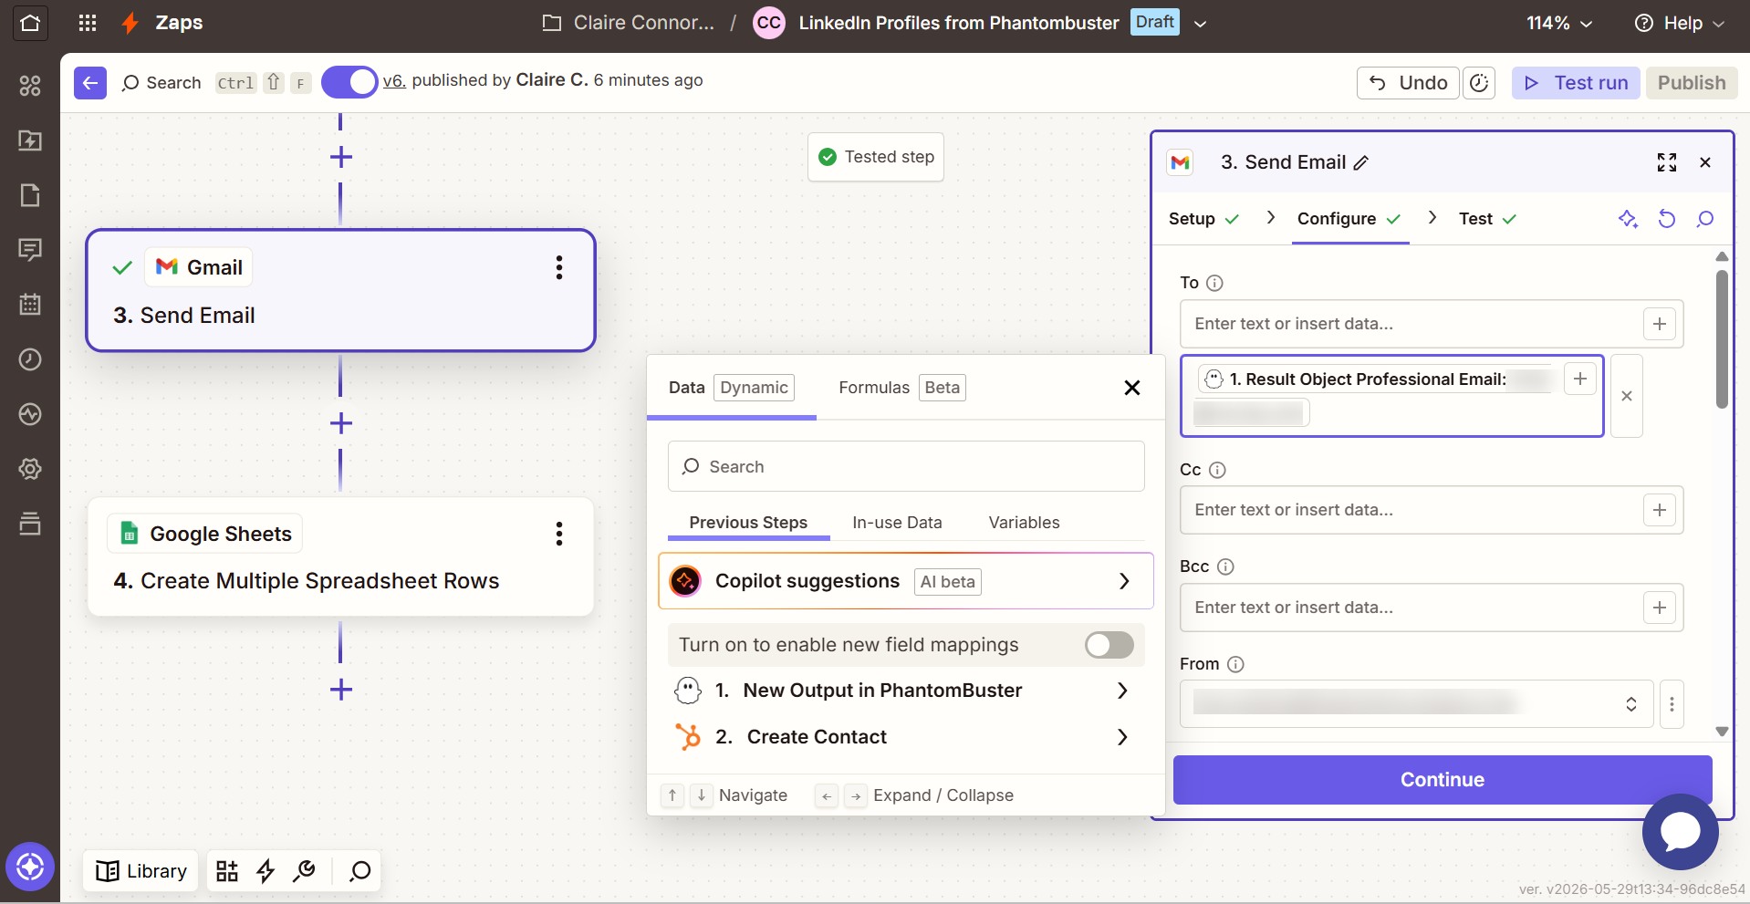This screenshot has height=904, width=1750.
Task: Click the Continue button
Action: coord(1443,780)
